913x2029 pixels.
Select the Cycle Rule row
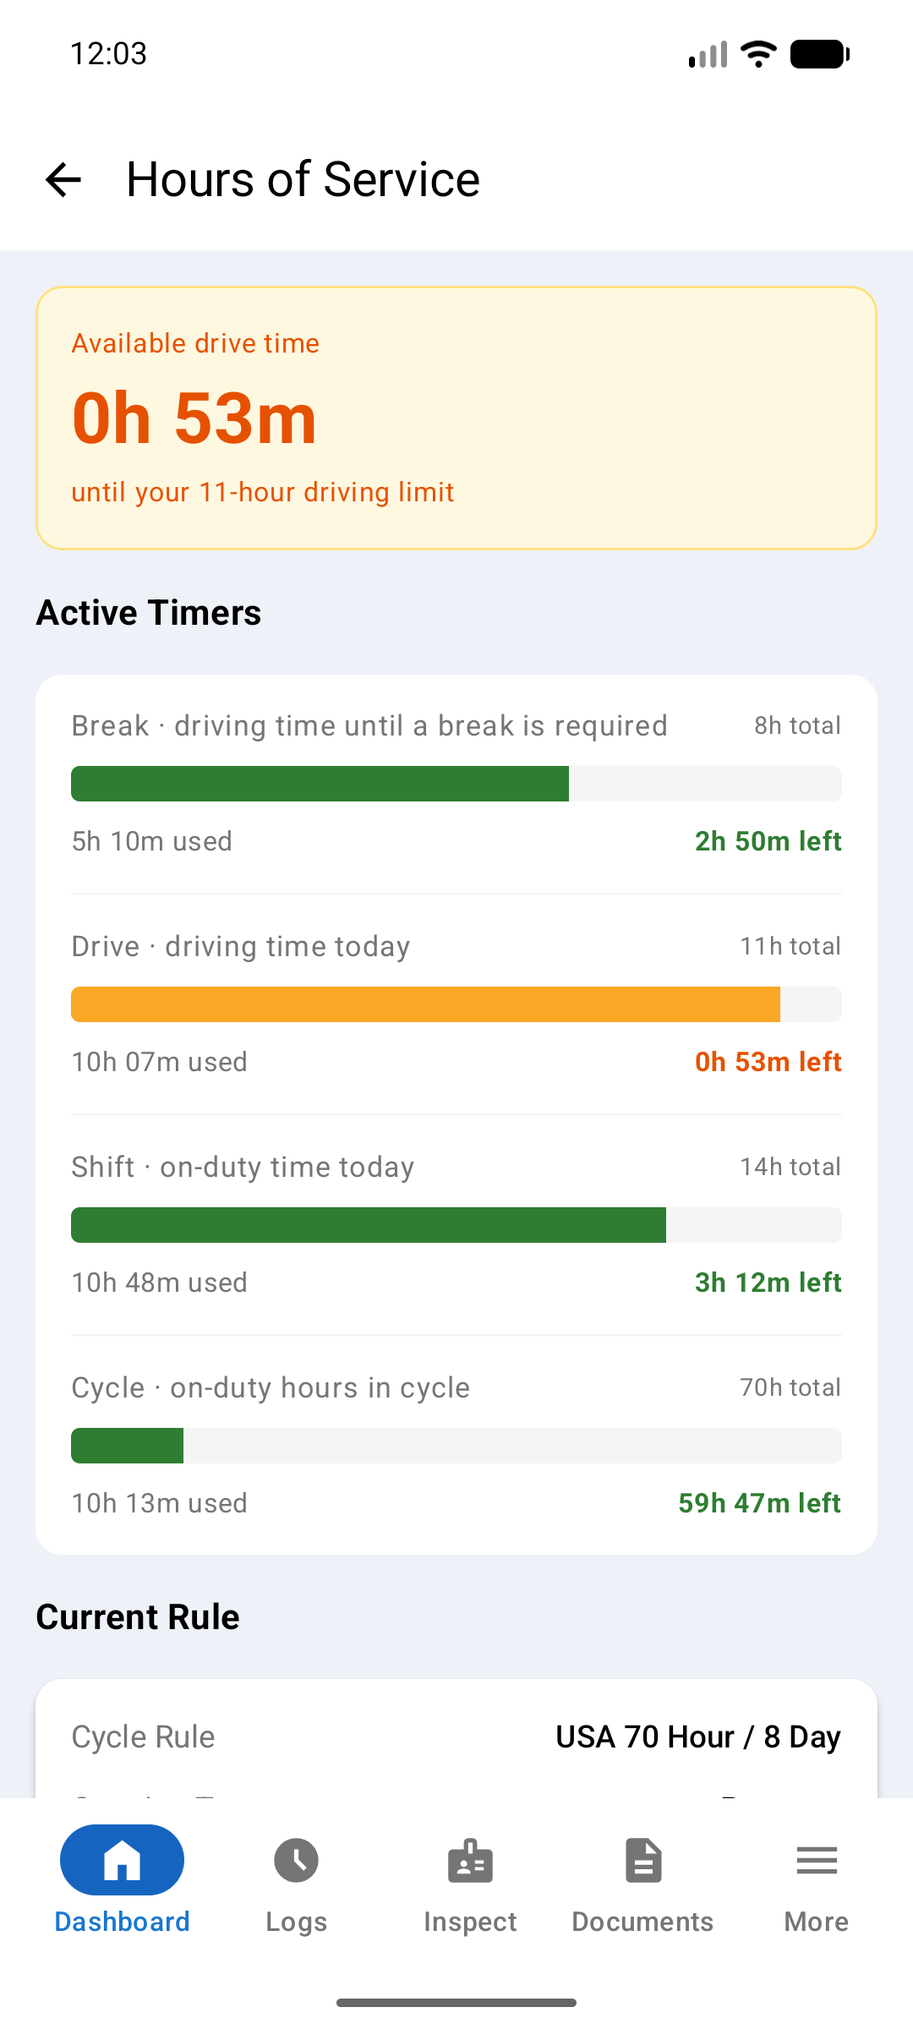(x=456, y=1737)
